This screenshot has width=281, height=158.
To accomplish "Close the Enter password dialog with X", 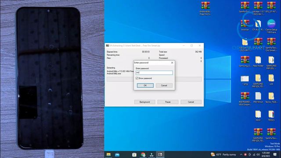I will (172, 63).
